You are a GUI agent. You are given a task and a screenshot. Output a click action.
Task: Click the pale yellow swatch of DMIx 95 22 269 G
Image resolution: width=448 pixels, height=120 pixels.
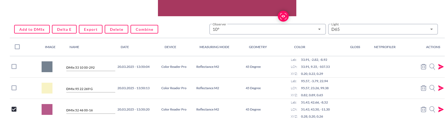(47, 88)
